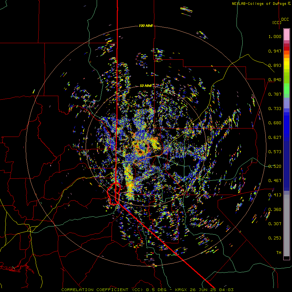Click the 0.627 scale value
Image resolution: width=292 pixels, height=292 pixels.
(x=275, y=138)
